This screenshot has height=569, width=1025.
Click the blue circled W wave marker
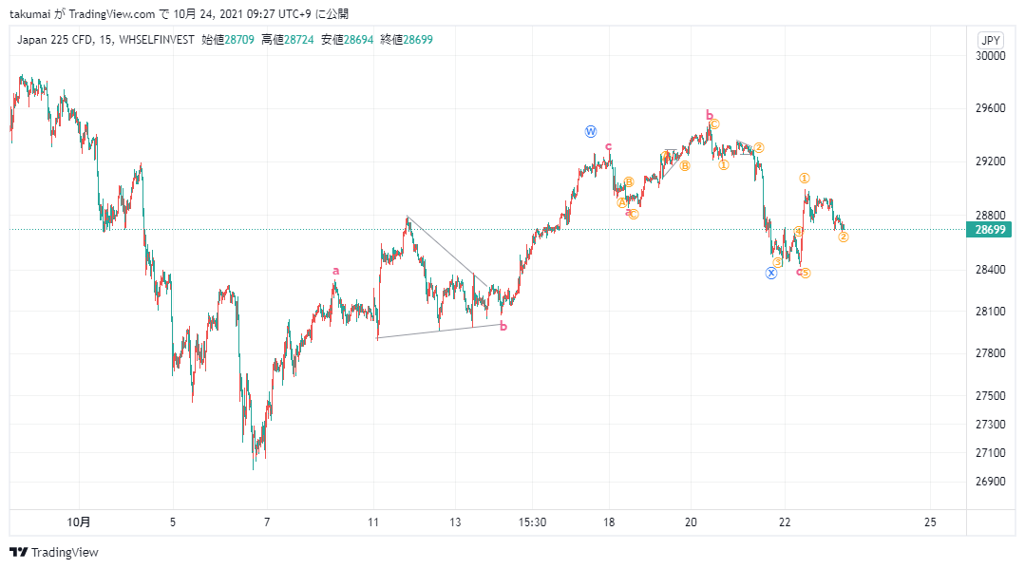click(590, 131)
